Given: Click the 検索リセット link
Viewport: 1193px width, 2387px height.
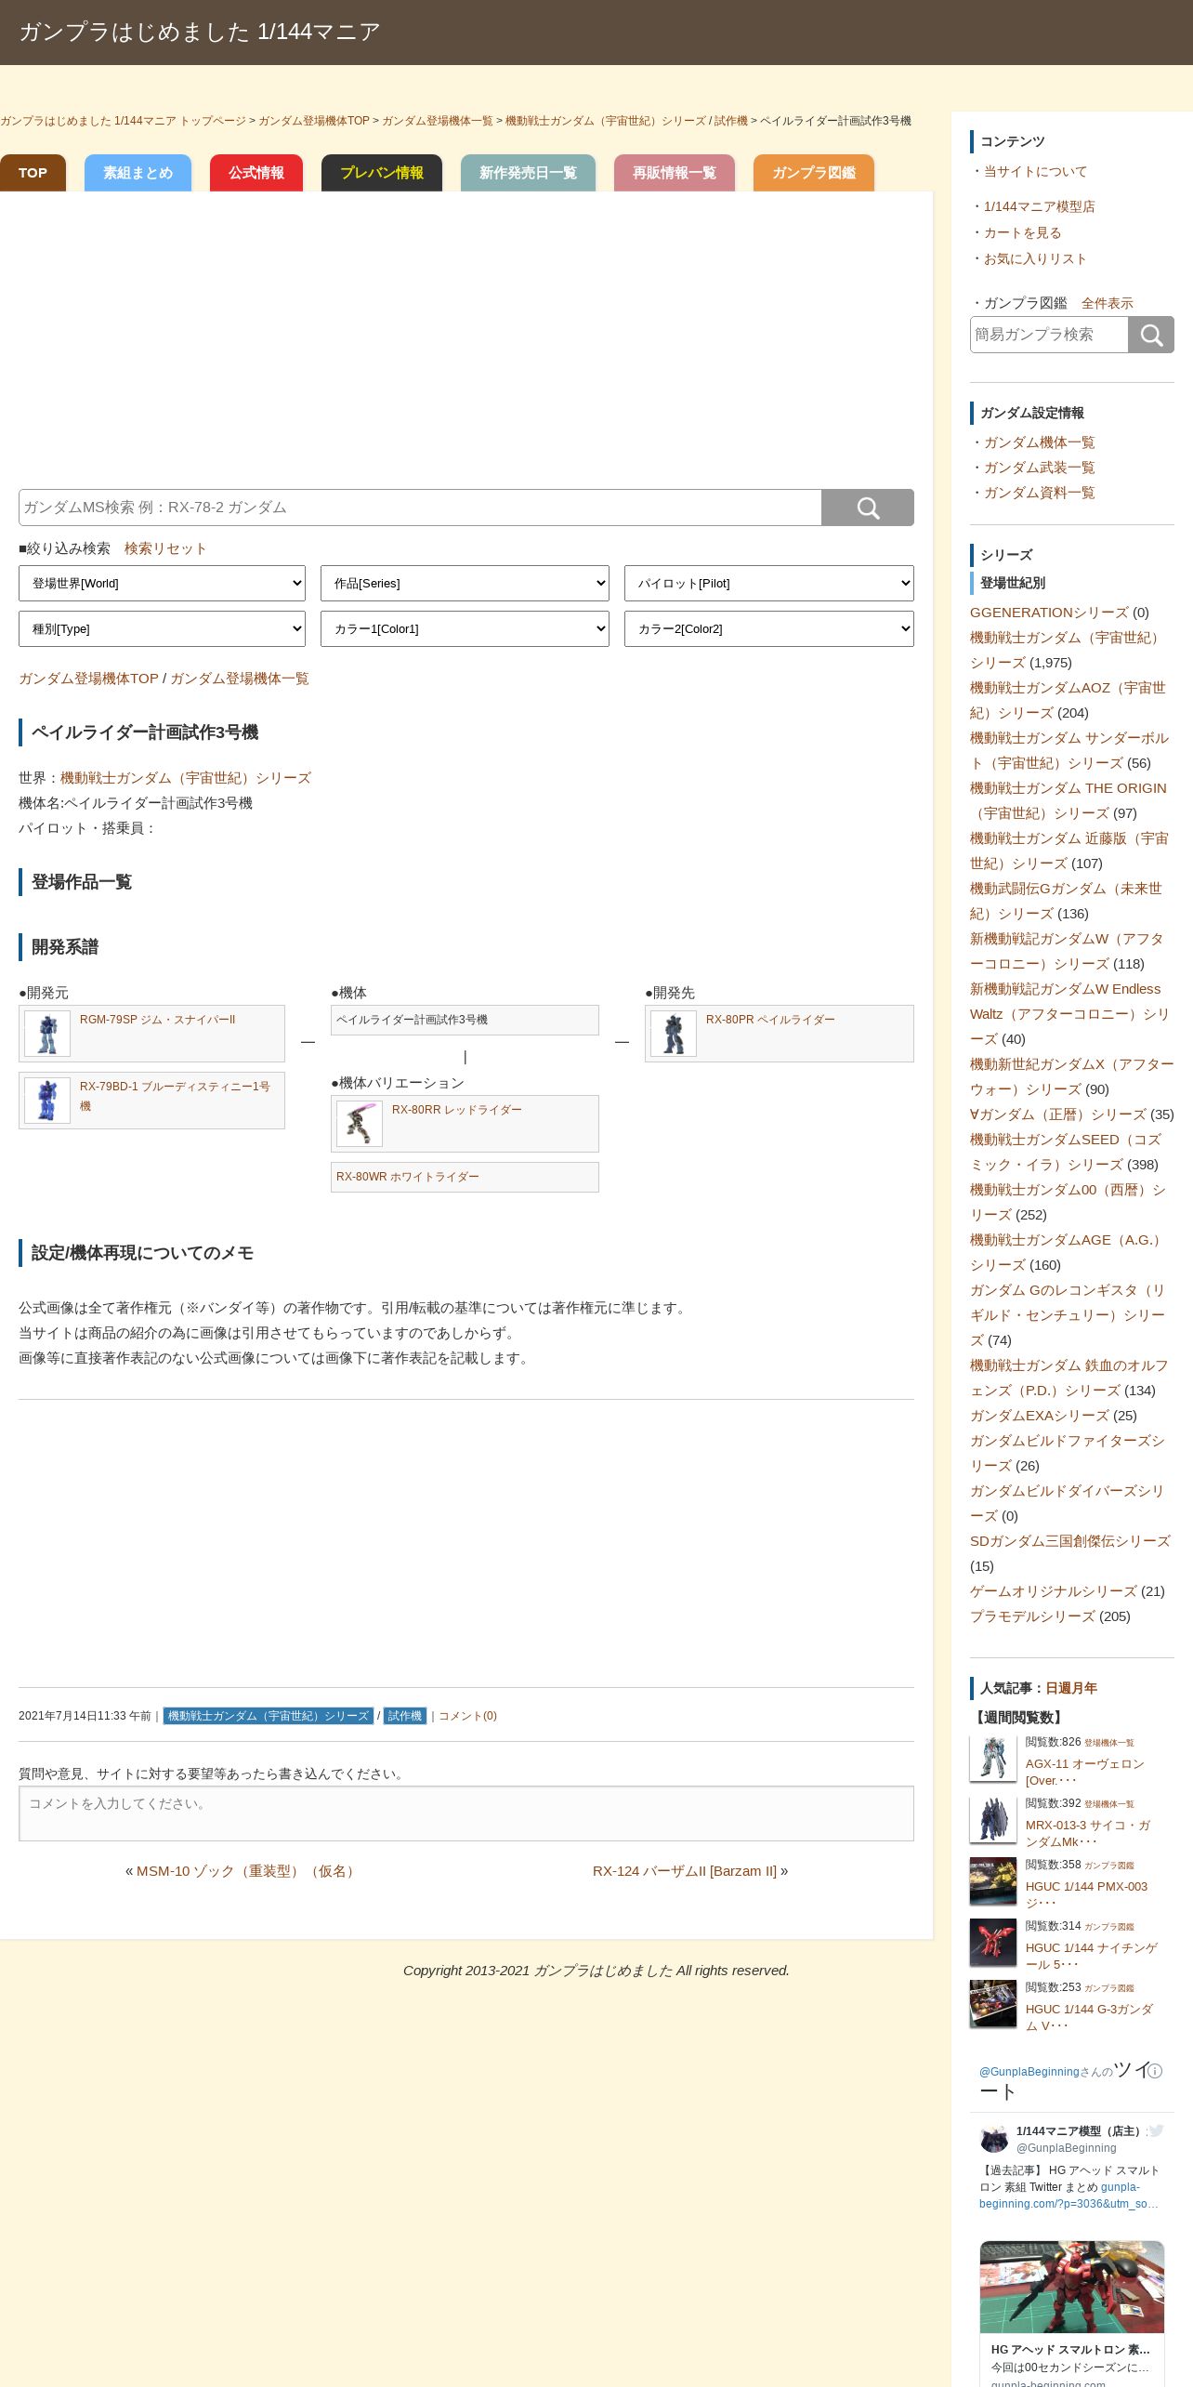Looking at the screenshot, I should (165, 548).
